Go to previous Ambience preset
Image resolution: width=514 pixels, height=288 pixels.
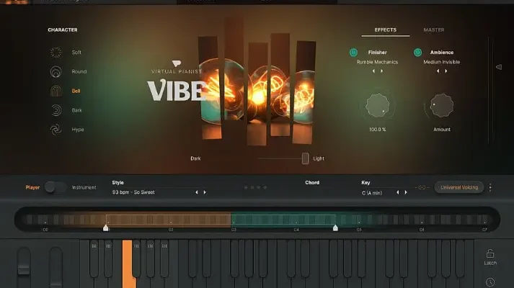[x=438, y=71]
